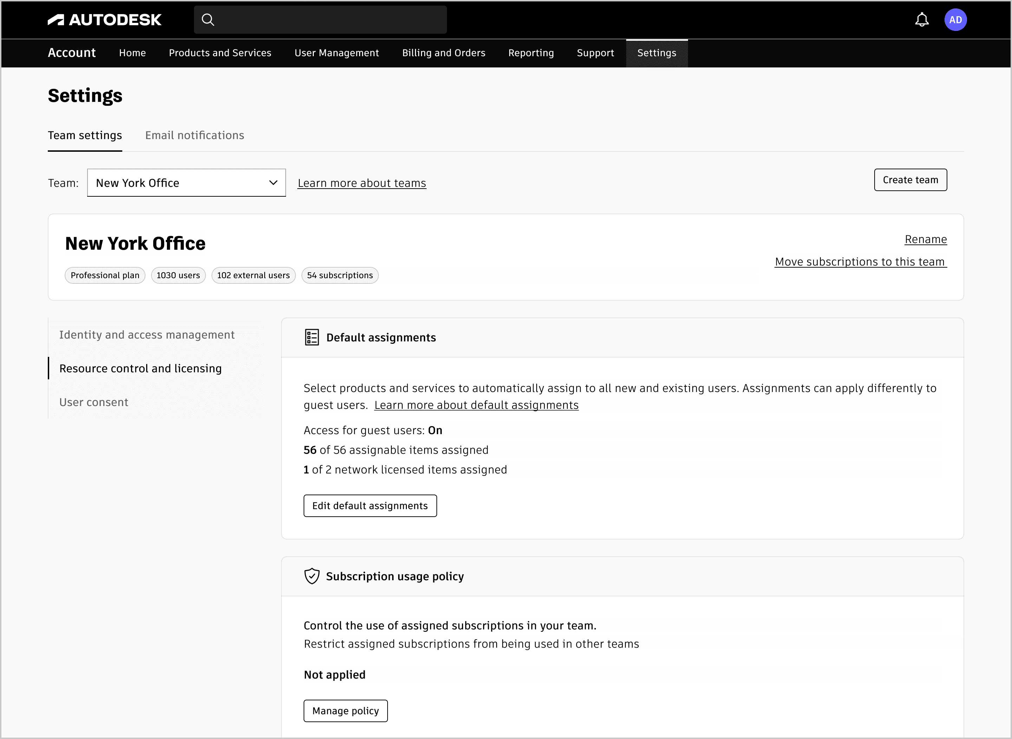Expand the Team dropdown chevron
Screen dimensions: 1012x739
click(273, 183)
